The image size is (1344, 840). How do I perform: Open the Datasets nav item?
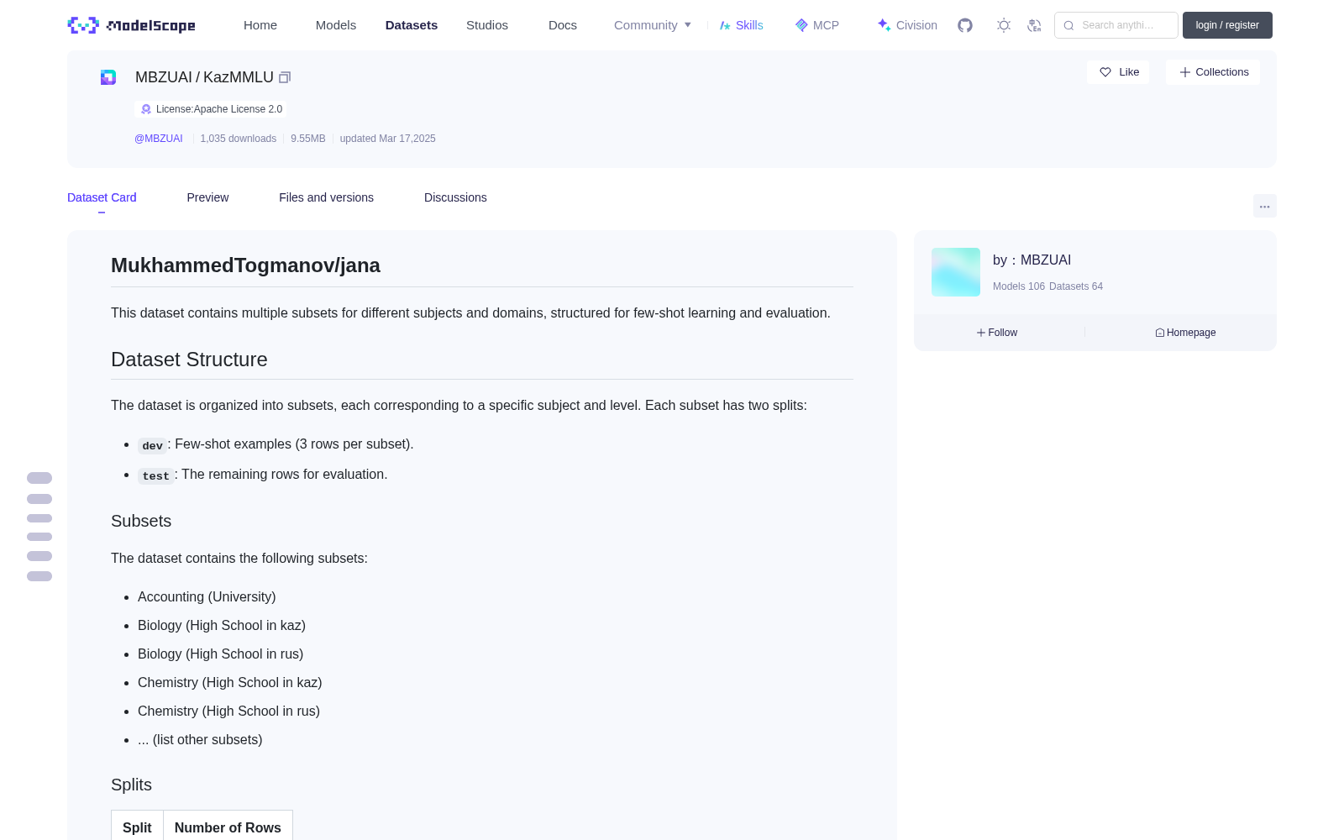[412, 25]
